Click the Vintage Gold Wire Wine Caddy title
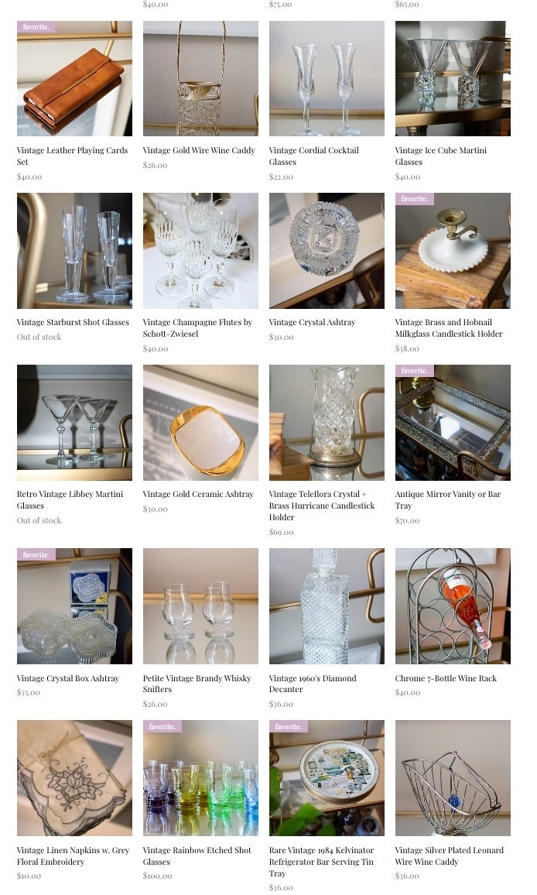The image size is (537, 895). point(199,150)
